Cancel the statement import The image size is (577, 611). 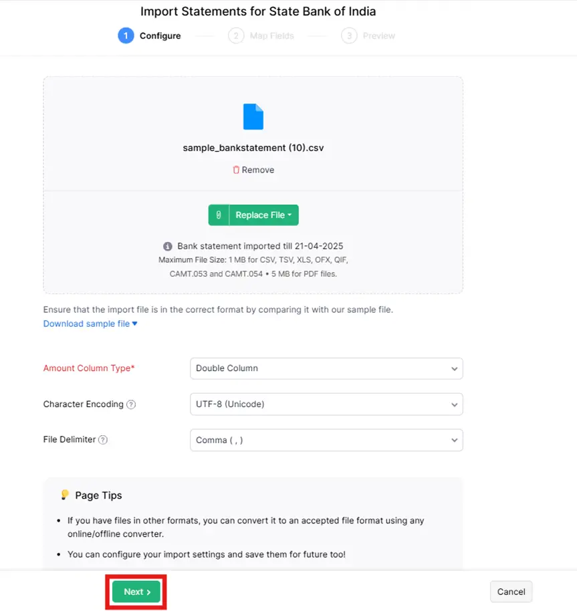coord(511,592)
